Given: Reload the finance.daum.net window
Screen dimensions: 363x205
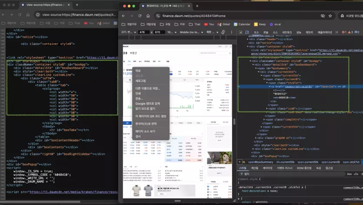Looking at the screenshot, I should coord(140,16).
